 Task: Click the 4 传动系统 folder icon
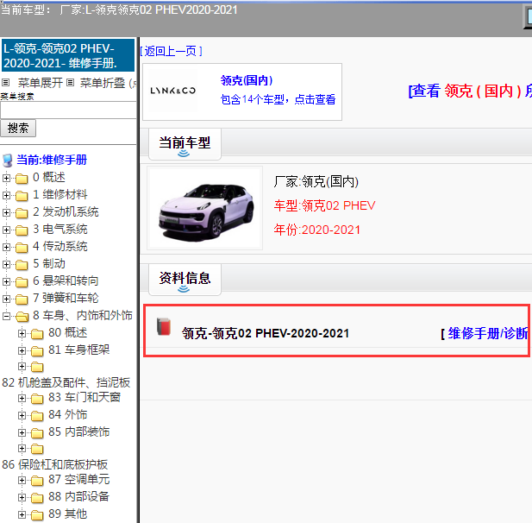[22, 248]
